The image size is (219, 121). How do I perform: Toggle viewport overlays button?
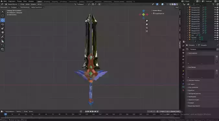coord(162,4)
